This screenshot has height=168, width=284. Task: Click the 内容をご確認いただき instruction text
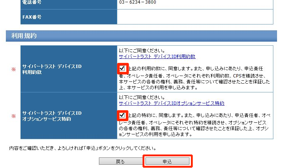pos(82,149)
